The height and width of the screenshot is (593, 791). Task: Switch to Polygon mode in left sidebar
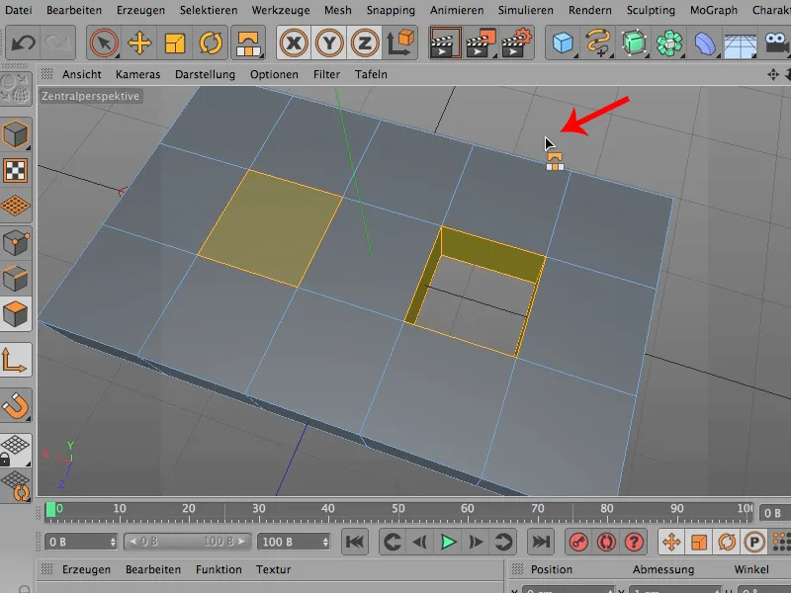click(x=16, y=314)
